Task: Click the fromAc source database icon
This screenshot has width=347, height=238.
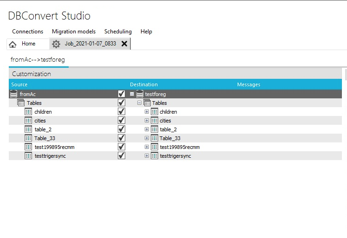Action: coord(13,94)
